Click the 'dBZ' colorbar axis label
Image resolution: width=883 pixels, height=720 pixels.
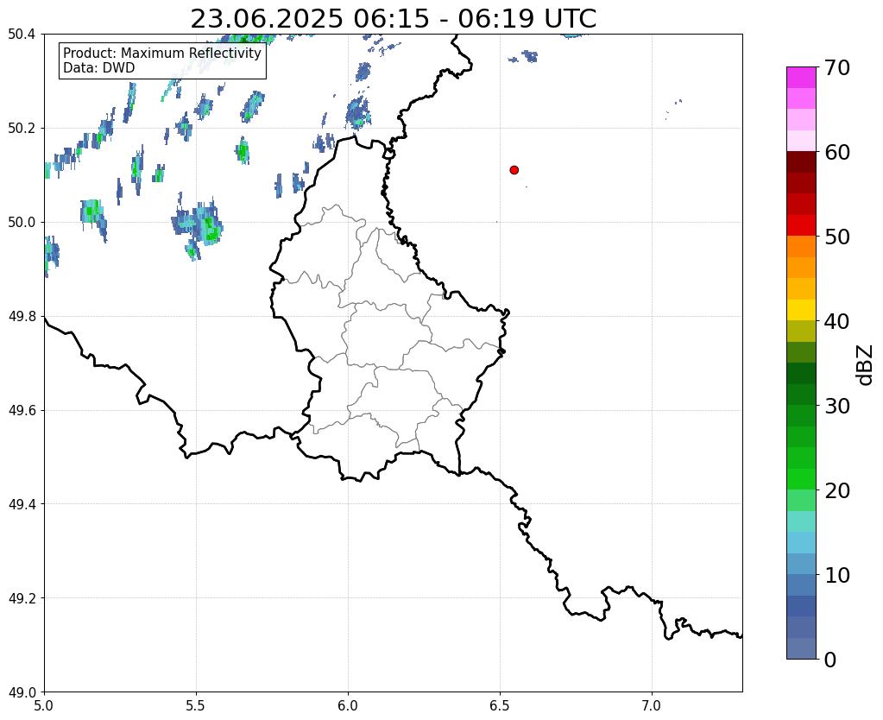click(x=866, y=365)
